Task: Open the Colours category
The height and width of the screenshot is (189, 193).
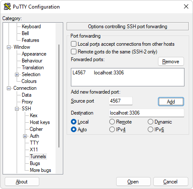Action: (29, 81)
